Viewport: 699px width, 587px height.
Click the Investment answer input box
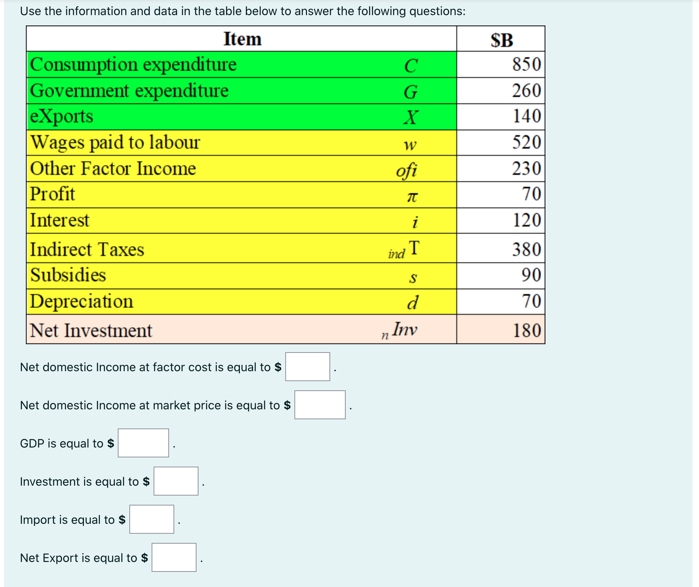[175, 482]
